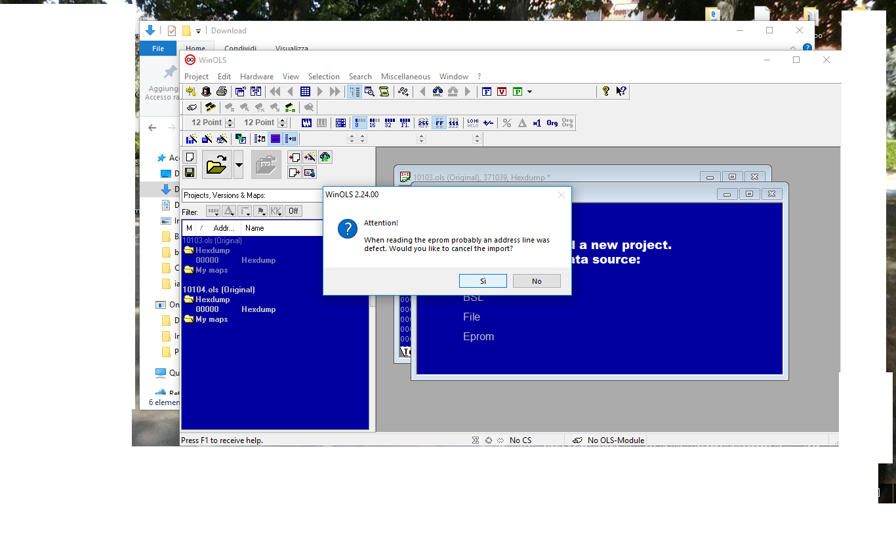The image size is (896, 546).
Task: Click the plus/minus sign icon
Action: (x=488, y=123)
